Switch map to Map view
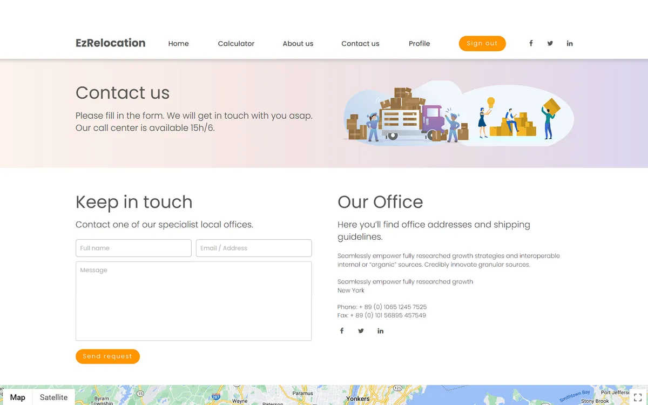 click(x=17, y=397)
